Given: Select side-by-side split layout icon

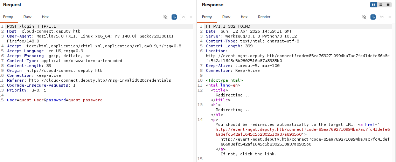Looking at the screenshot, I should pos(373,5).
